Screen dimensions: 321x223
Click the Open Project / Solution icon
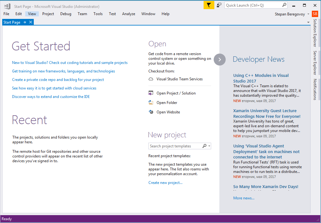coord(151,93)
